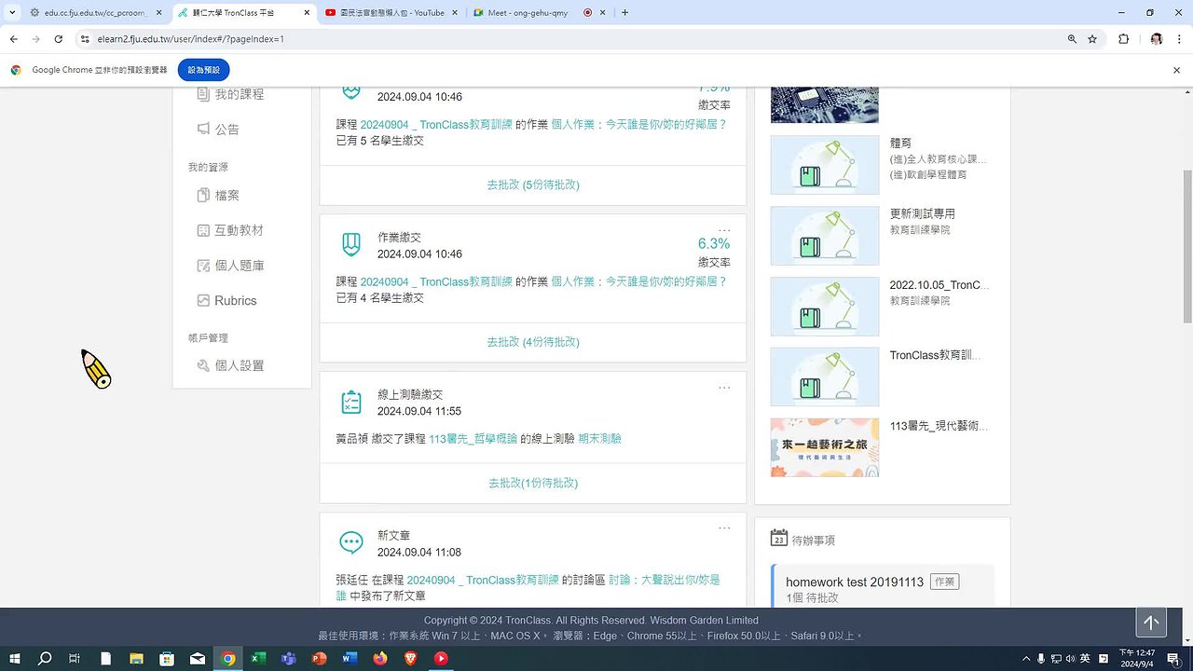Click the TronClass教育訓... course title
The image size is (1193, 671).
(x=935, y=355)
